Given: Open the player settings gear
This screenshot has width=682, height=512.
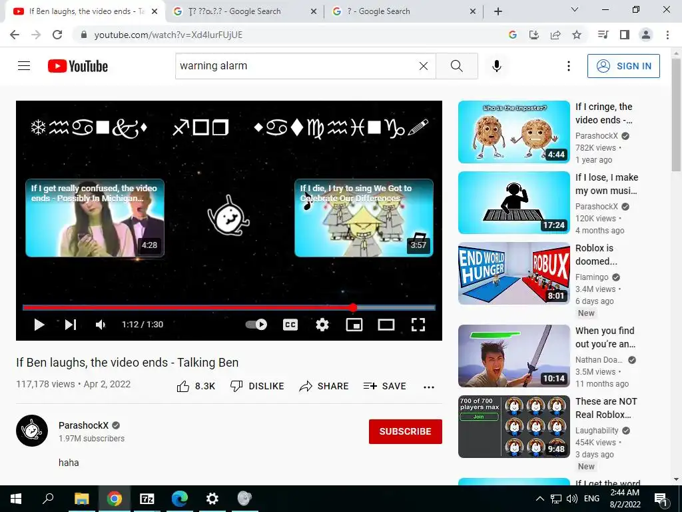Looking at the screenshot, I should point(322,325).
